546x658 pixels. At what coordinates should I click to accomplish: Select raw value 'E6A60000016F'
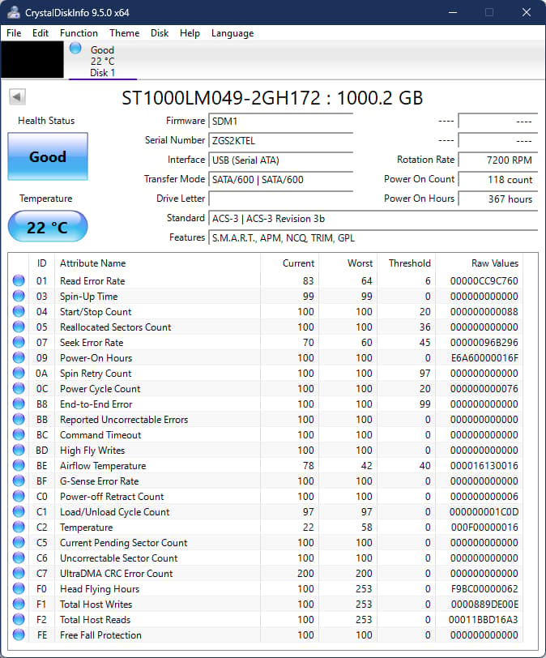tap(484, 358)
